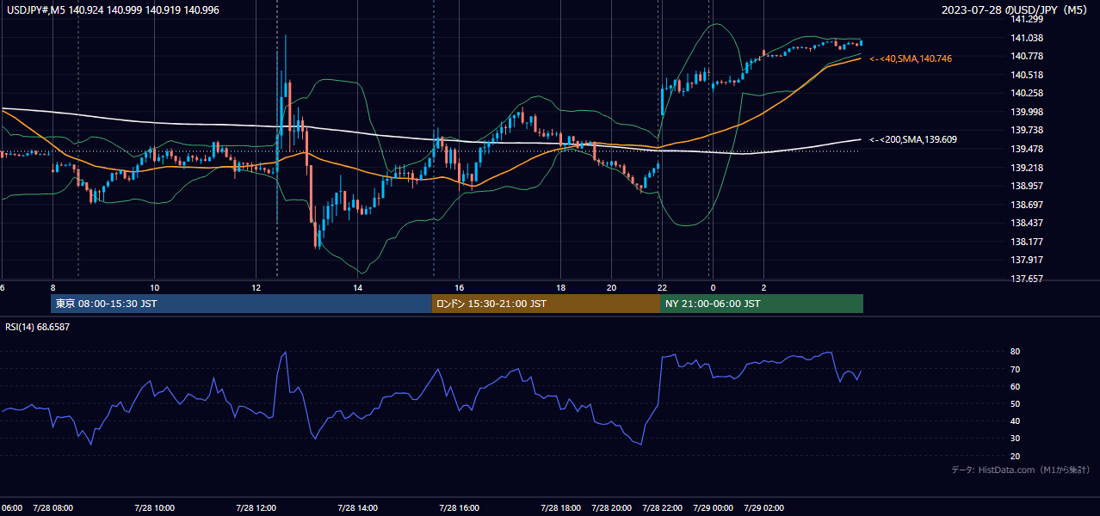
Task: Click price axis value 138.697
Action: tap(1028, 205)
